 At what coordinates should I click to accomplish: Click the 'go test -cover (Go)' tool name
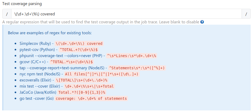pos(36,98)
